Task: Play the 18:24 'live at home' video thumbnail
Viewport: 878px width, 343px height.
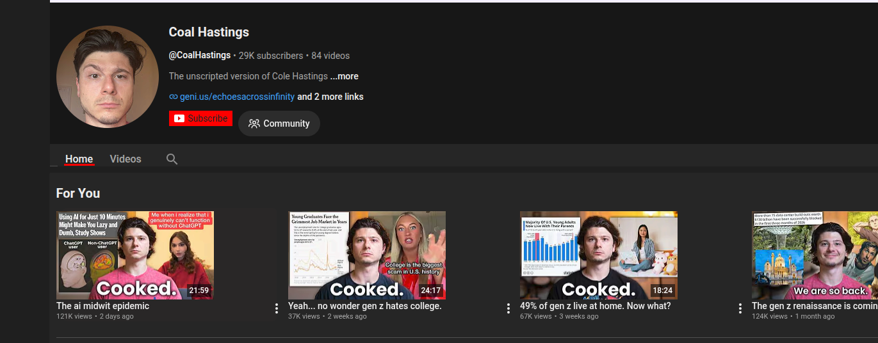Action: (599, 255)
